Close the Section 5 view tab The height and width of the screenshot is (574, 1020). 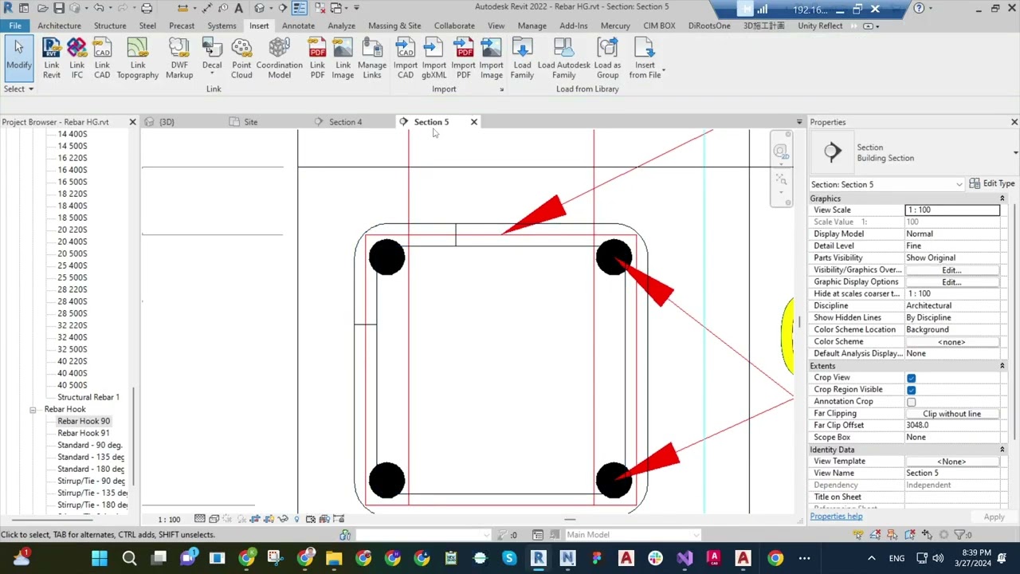[x=474, y=122]
